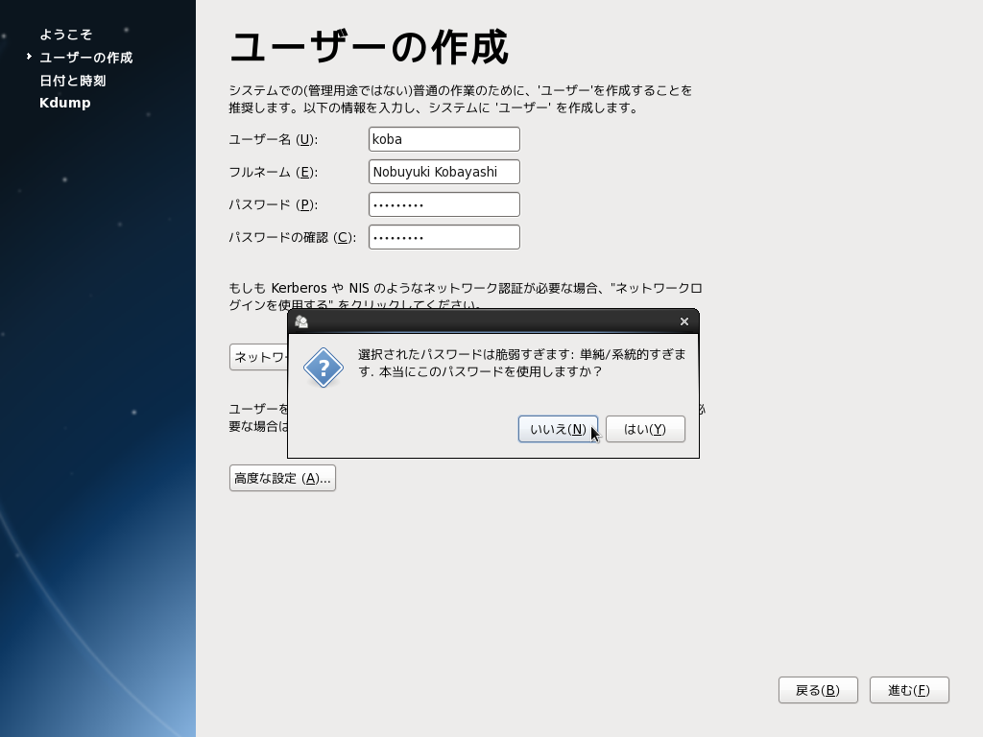Viewport: 983px width, 737px height.
Task: Go back with the 戻る(B) button
Action: [x=817, y=690]
